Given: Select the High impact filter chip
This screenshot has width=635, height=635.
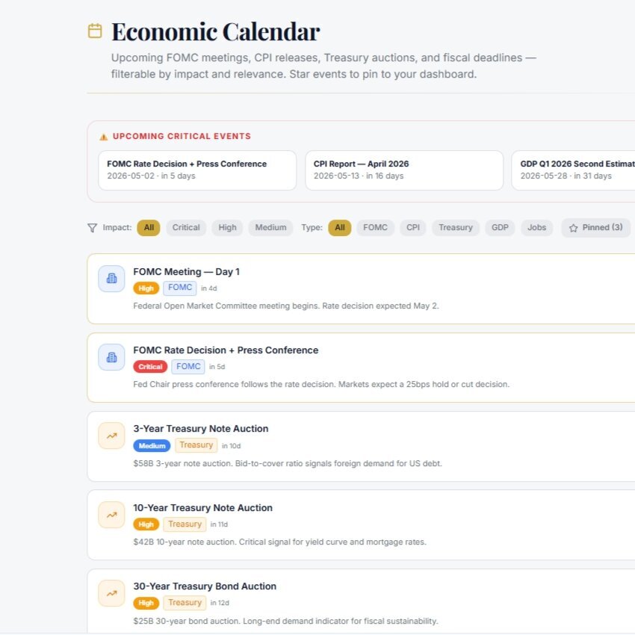Looking at the screenshot, I should point(227,228).
